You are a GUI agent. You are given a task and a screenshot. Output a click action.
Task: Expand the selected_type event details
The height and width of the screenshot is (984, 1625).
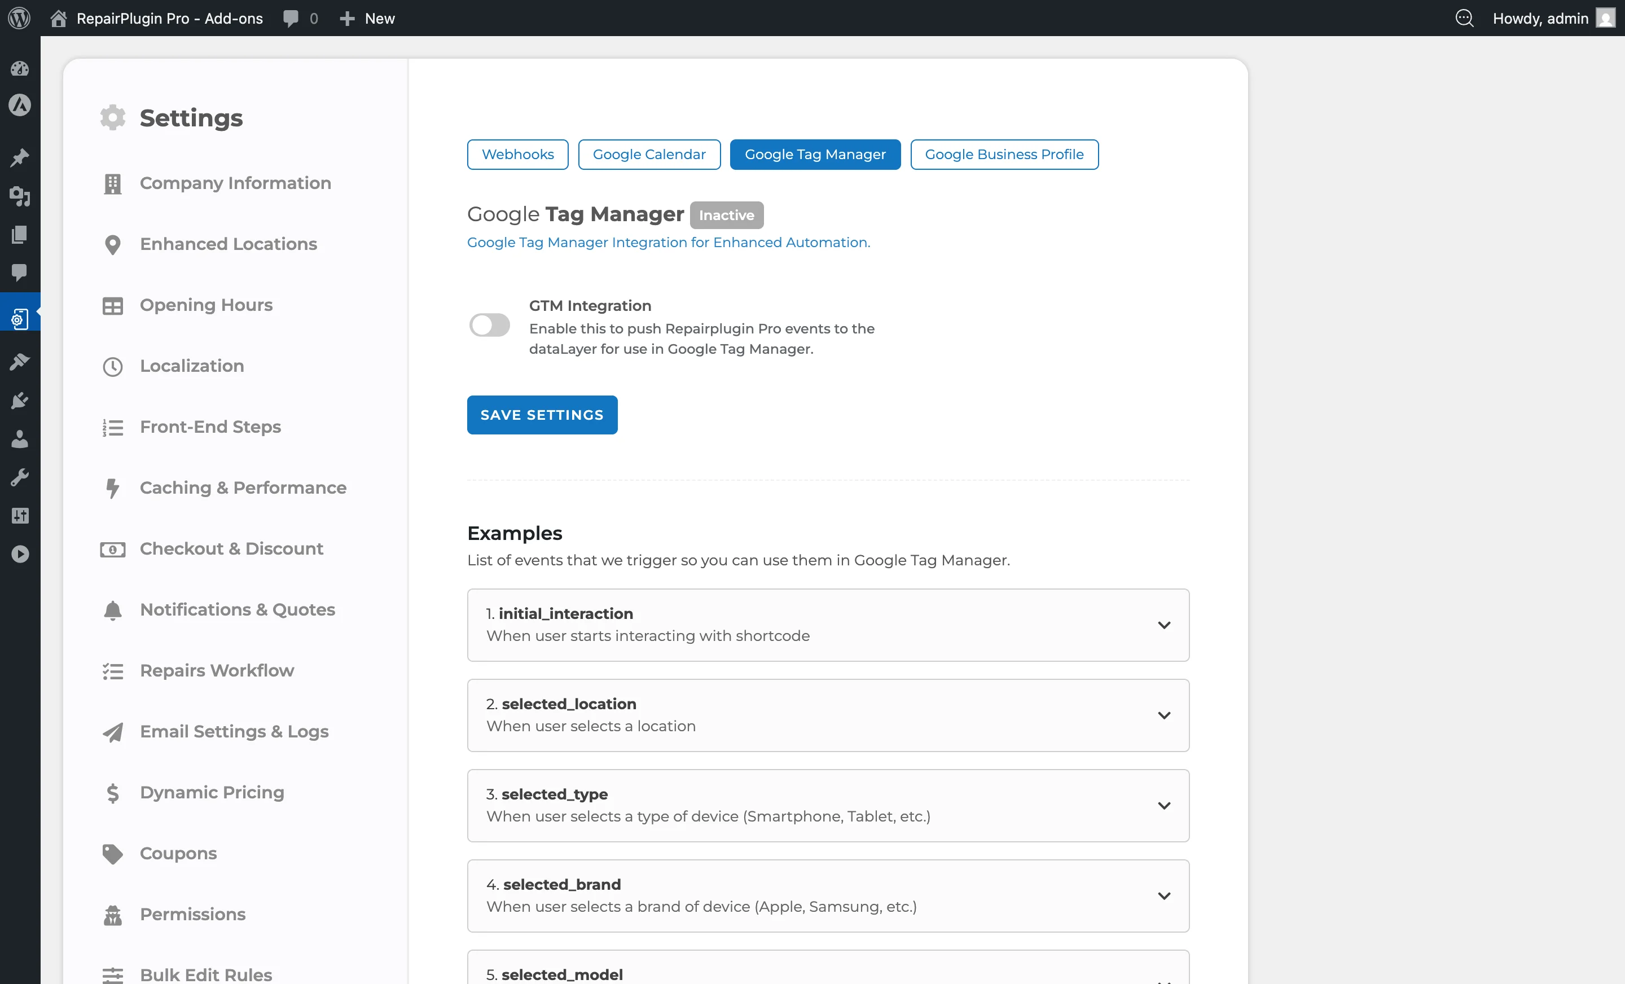(1164, 805)
